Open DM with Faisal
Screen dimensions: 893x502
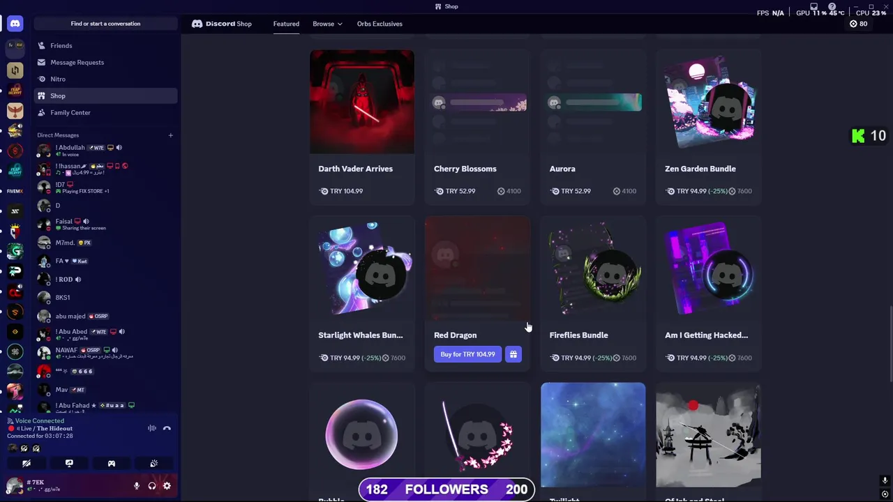[x=105, y=225]
